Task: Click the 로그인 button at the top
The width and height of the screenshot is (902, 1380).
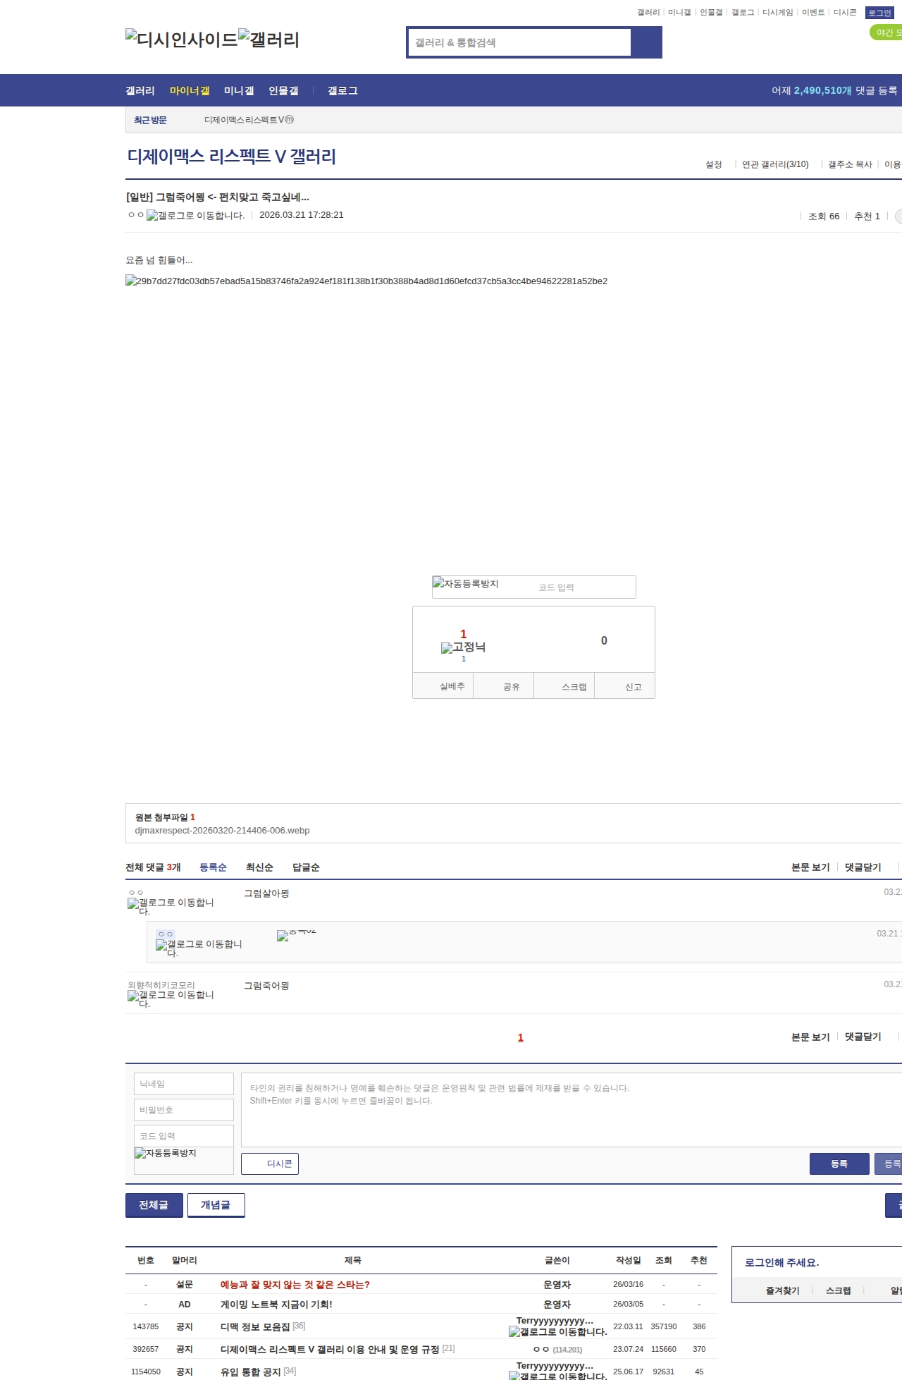Action: pyautogui.click(x=879, y=13)
